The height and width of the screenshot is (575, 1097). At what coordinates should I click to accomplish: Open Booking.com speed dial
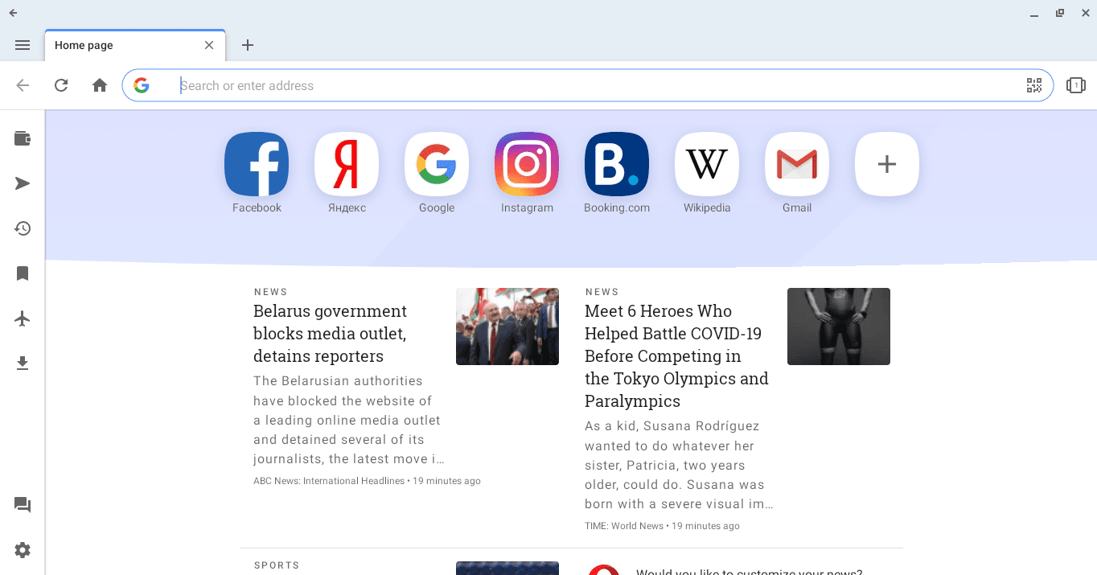point(617,164)
